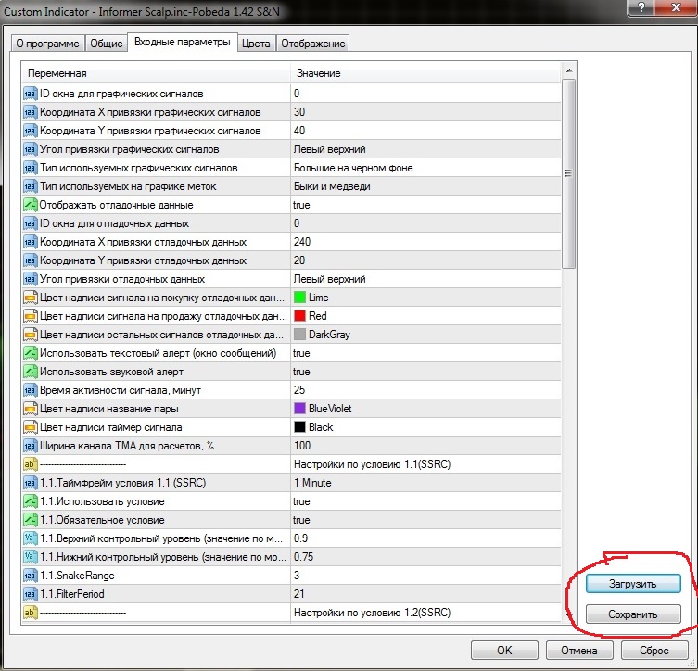Switch to the Отображение tab
The height and width of the screenshot is (671, 698).
pyautogui.click(x=313, y=44)
